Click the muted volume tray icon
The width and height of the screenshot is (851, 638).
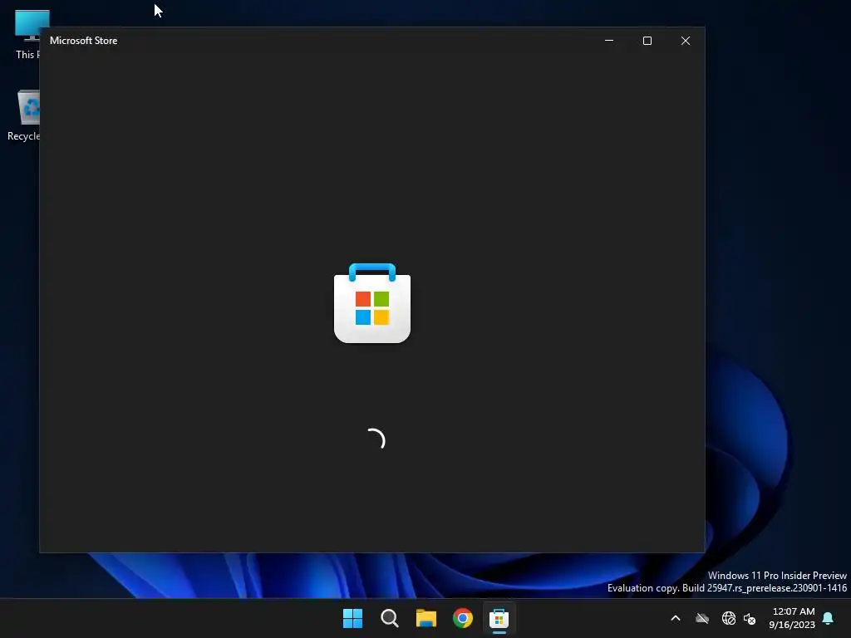[x=750, y=618]
